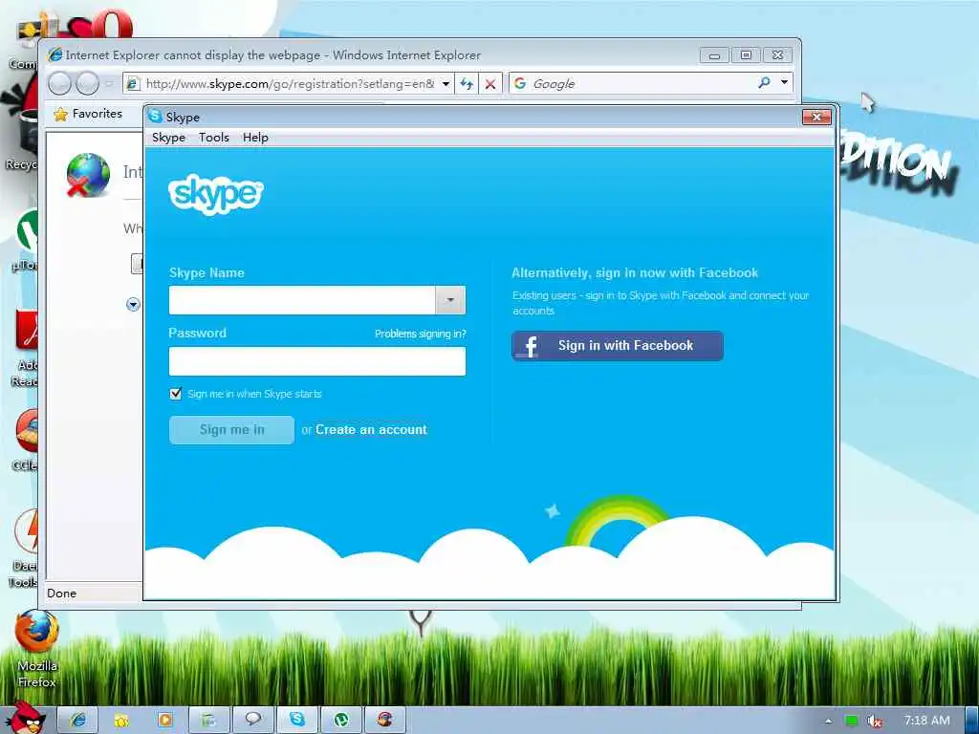Click the 'Done' status bar text in IE
This screenshot has width=979, height=734.
tap(62, 593)
